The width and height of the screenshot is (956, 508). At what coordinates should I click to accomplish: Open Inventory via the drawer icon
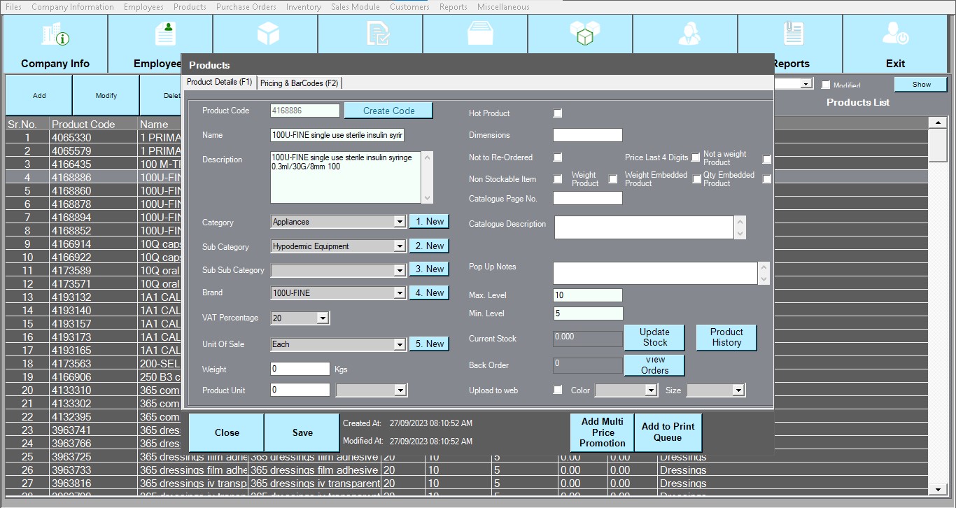(479, 34)
